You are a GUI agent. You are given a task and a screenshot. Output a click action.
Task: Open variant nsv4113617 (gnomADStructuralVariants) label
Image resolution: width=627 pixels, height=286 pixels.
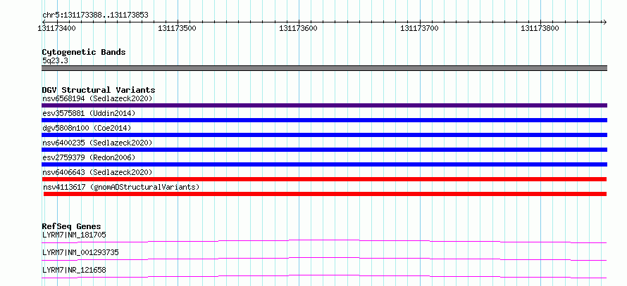click(x=121, y=187)
